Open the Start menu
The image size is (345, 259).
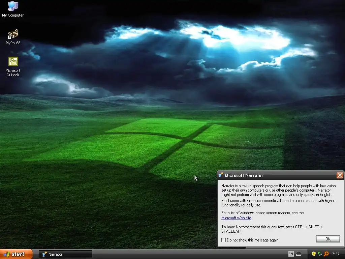click(x=16, y=254)
